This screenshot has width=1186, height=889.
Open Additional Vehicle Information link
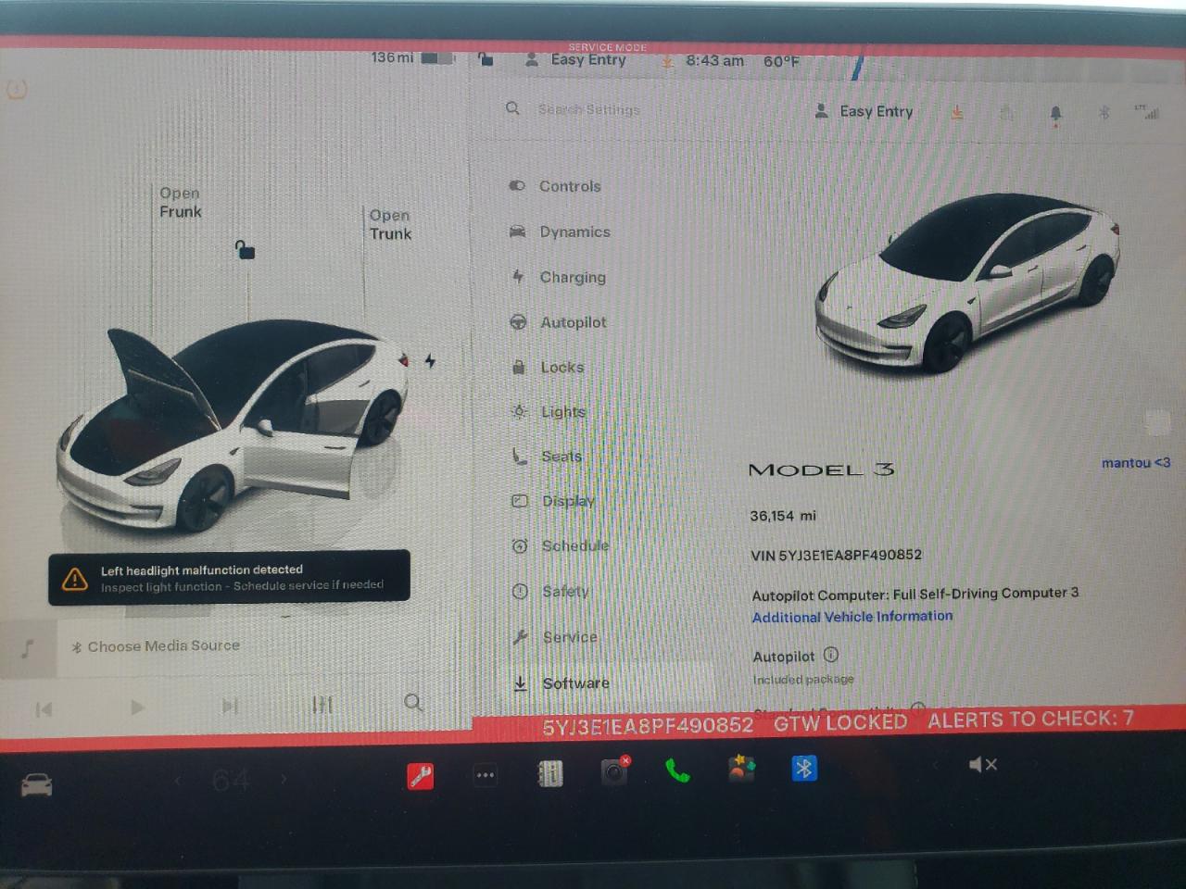pos(852,617)
